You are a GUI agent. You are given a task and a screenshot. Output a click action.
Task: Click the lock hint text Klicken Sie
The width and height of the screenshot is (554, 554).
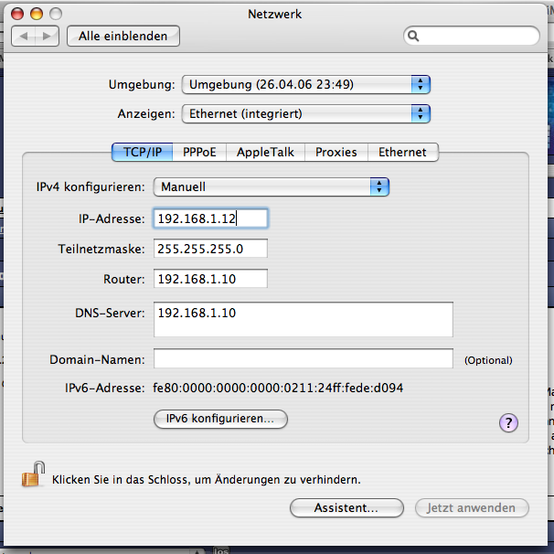[207, 480]
